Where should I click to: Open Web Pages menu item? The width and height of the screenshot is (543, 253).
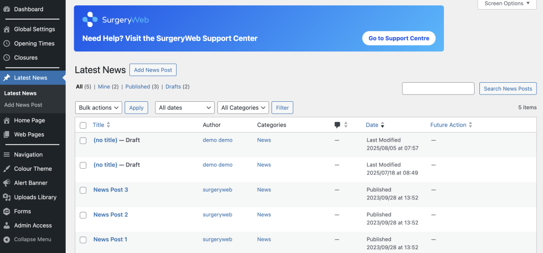[29, 135]
